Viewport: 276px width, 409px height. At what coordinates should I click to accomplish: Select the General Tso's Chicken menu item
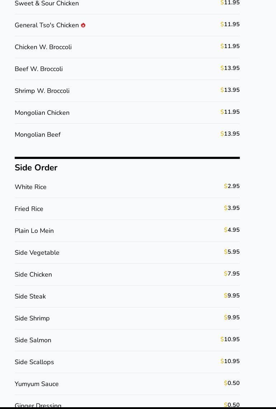pos(127,25)
